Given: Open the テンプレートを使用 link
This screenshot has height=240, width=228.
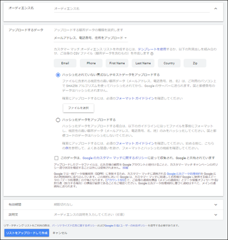Looking at the screenshot, I should point(152,49).
